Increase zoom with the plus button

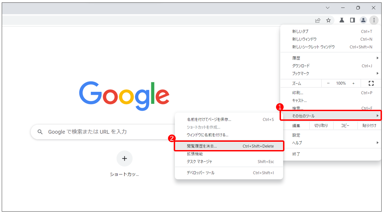click(x=353, y=83)
